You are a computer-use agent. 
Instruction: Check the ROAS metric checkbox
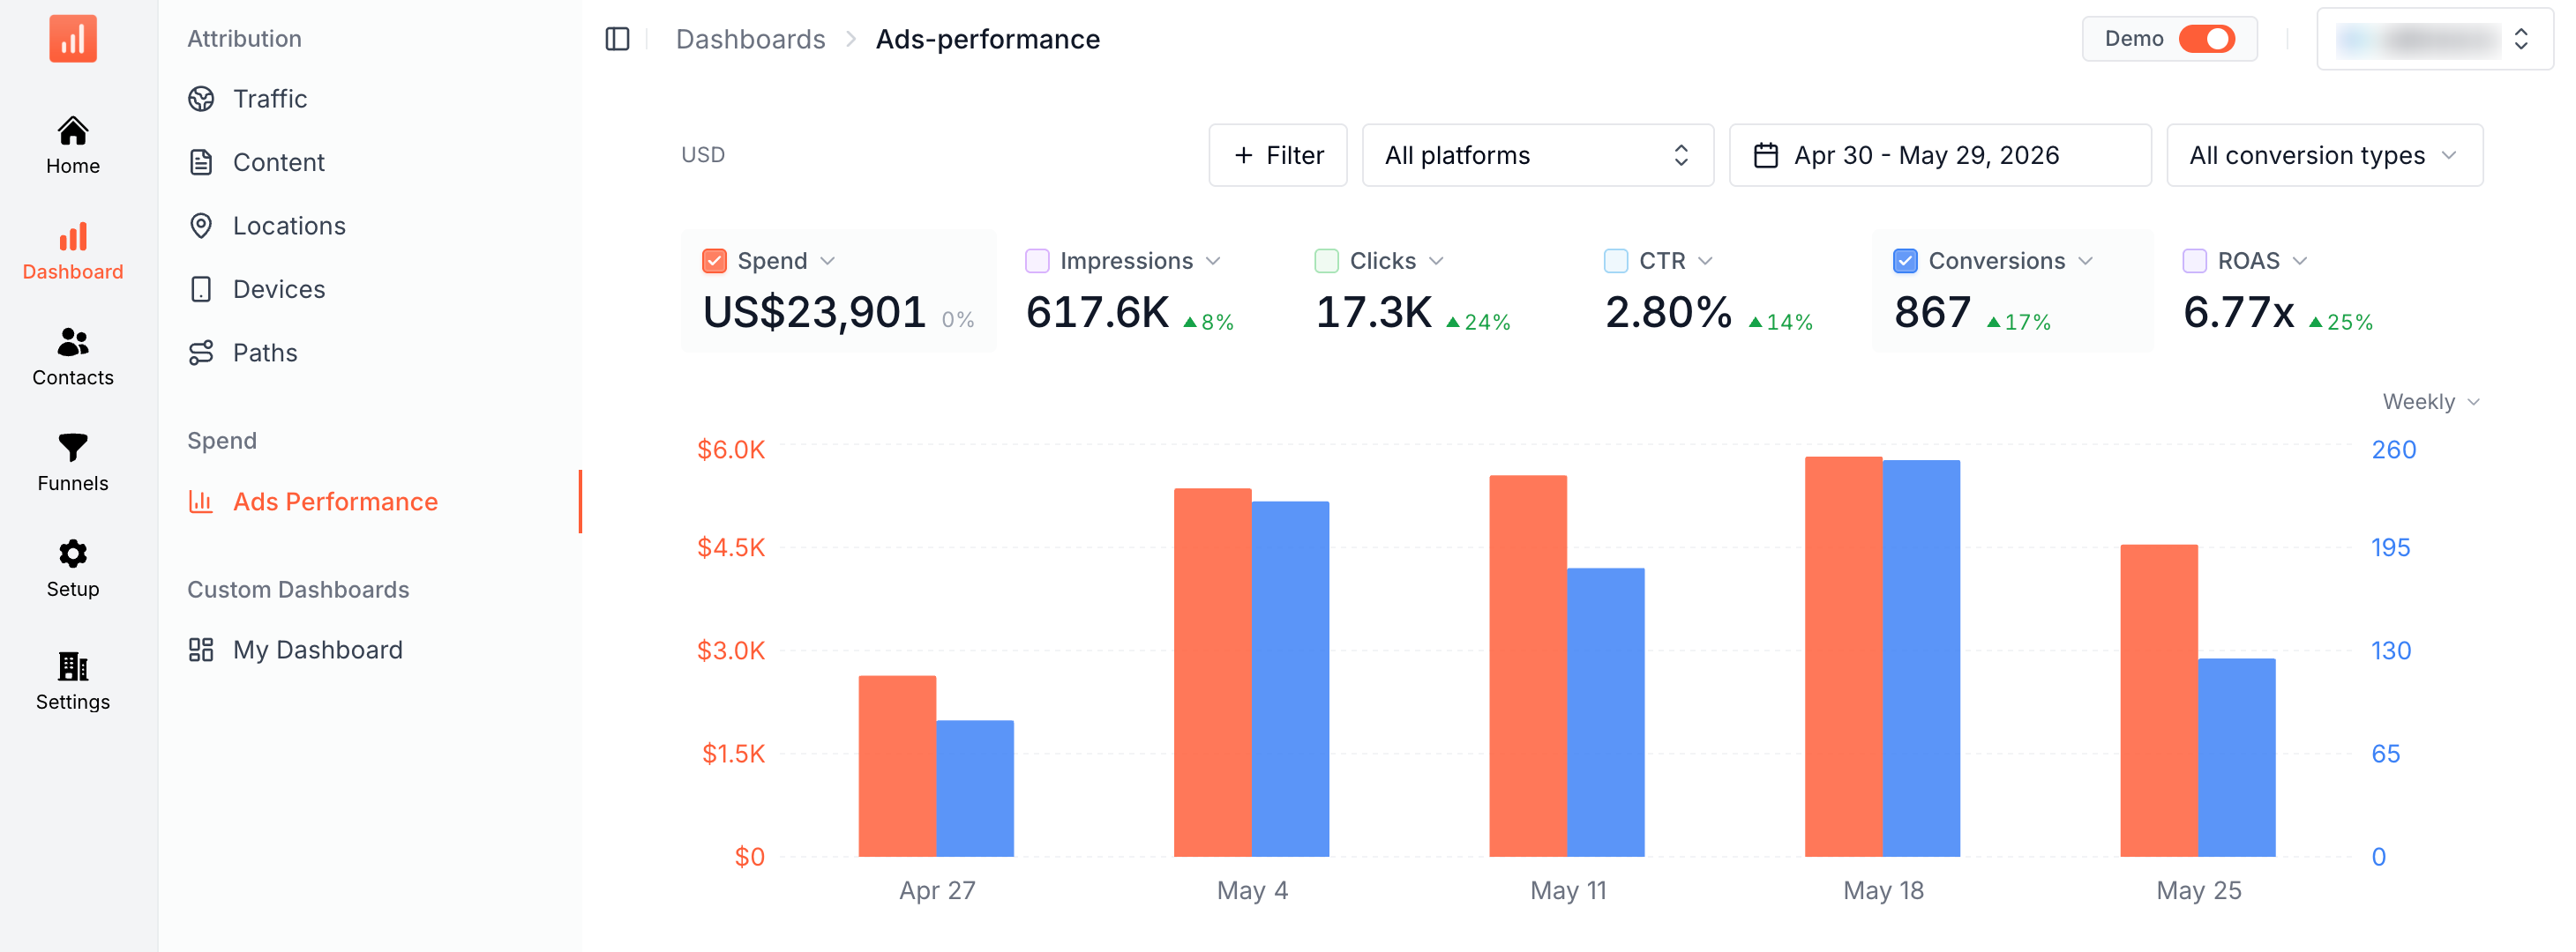[x=2194, y=261]
